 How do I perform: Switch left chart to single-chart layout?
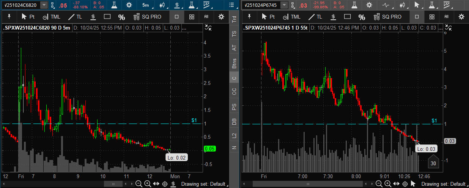click(177, 17)
